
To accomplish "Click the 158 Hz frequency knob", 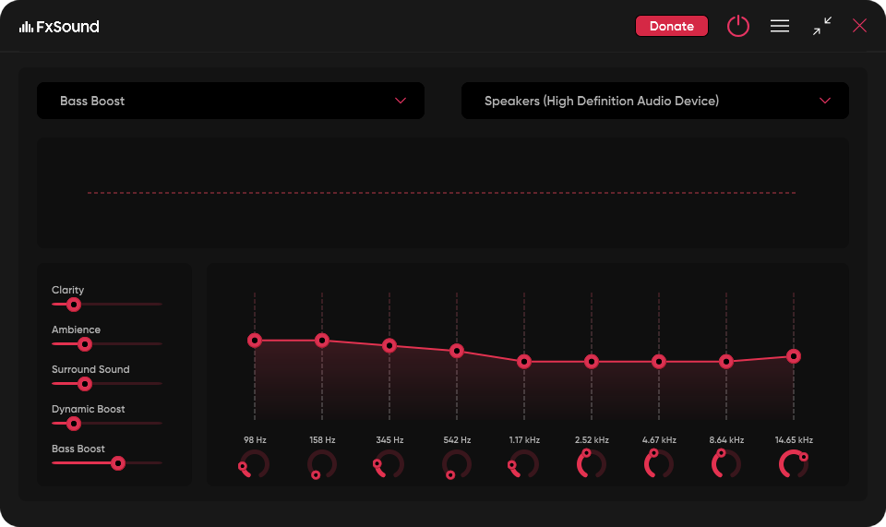I will click(x=322, y=464).
